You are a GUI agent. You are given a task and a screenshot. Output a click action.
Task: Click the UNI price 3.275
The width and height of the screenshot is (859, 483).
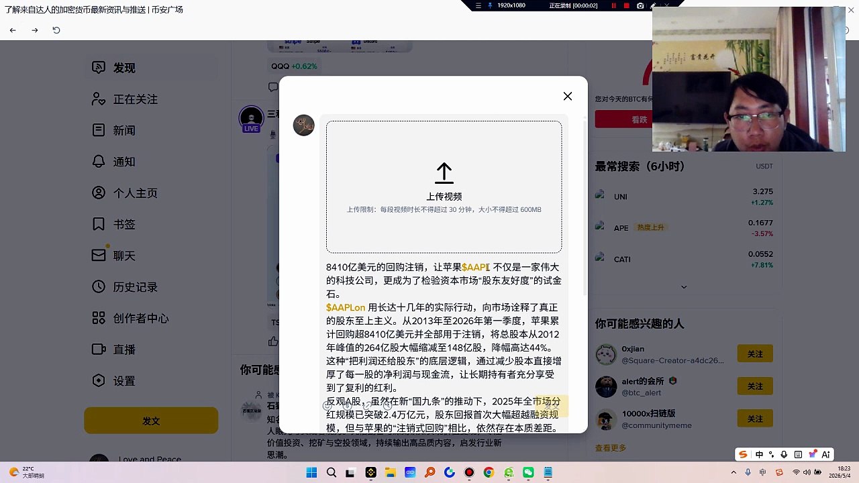762,191
